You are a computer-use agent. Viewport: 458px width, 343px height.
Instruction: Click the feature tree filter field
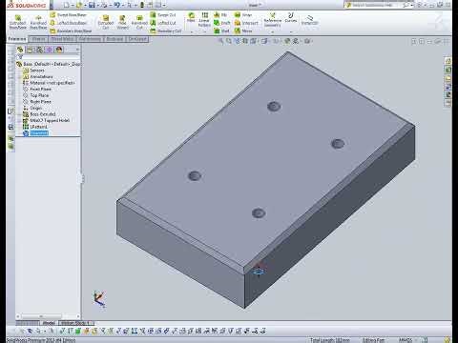[49, 57]
